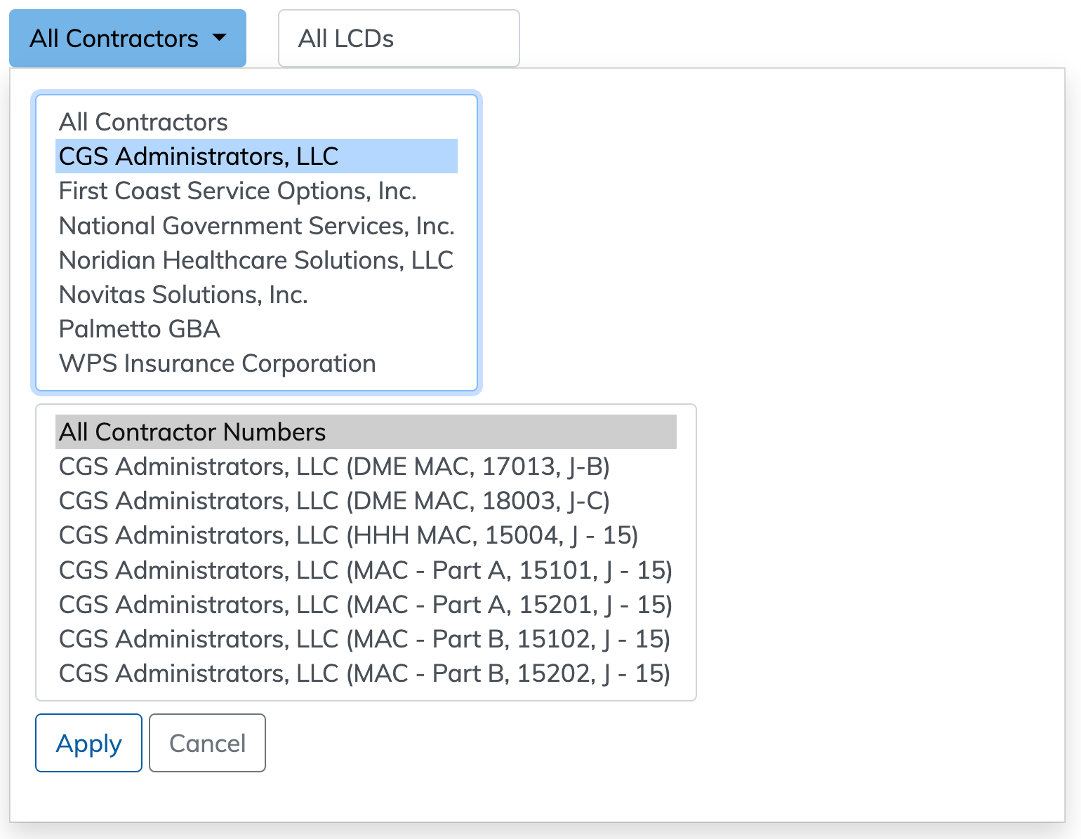Select All Contractors in the contractor list
The image size is (1081, 839).
pos(143,122)
